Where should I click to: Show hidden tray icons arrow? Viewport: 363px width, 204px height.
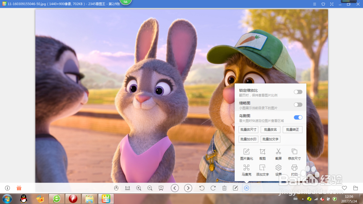[x=303, y=199]
